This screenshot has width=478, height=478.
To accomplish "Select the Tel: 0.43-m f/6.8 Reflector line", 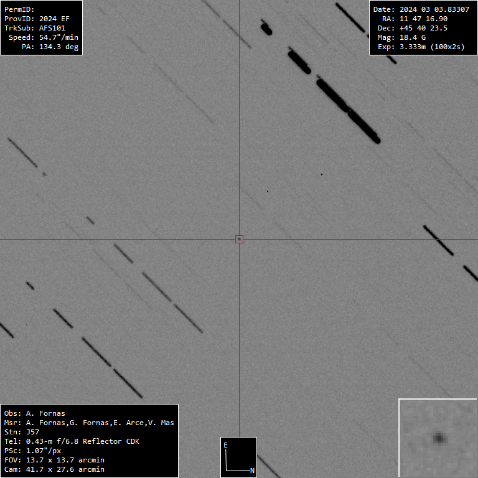I will click(72, 441).
